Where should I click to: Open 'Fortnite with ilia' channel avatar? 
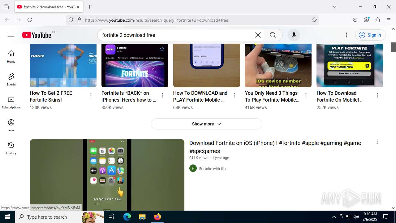pos(193,168)
